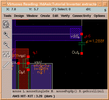Click the M: mousePopUp() hint text

tap(64, 91)
